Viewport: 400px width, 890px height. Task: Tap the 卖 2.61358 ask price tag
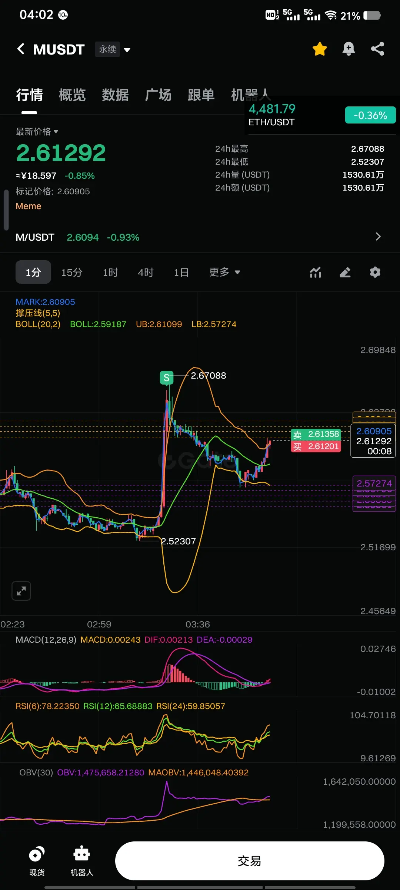316,434
